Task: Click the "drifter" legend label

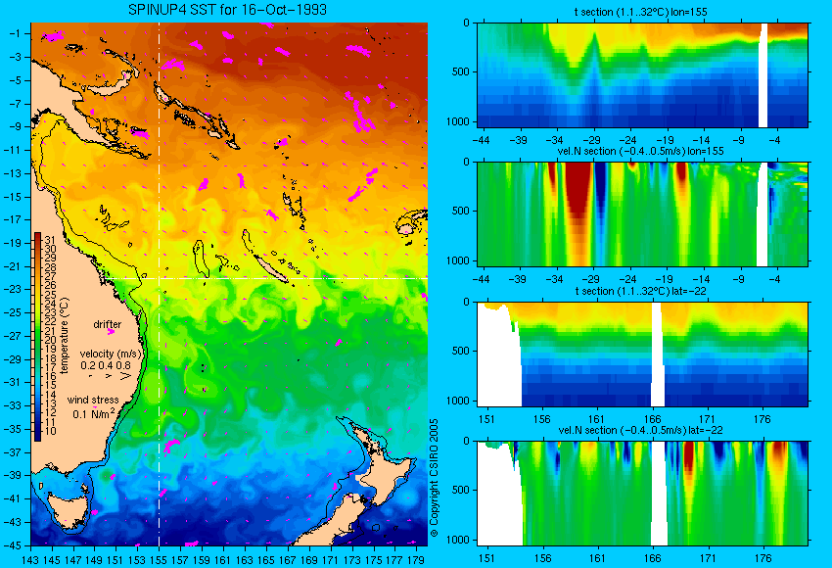Action: [108, 324]
